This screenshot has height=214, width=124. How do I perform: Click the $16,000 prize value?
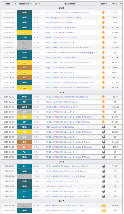click(115, 107)
